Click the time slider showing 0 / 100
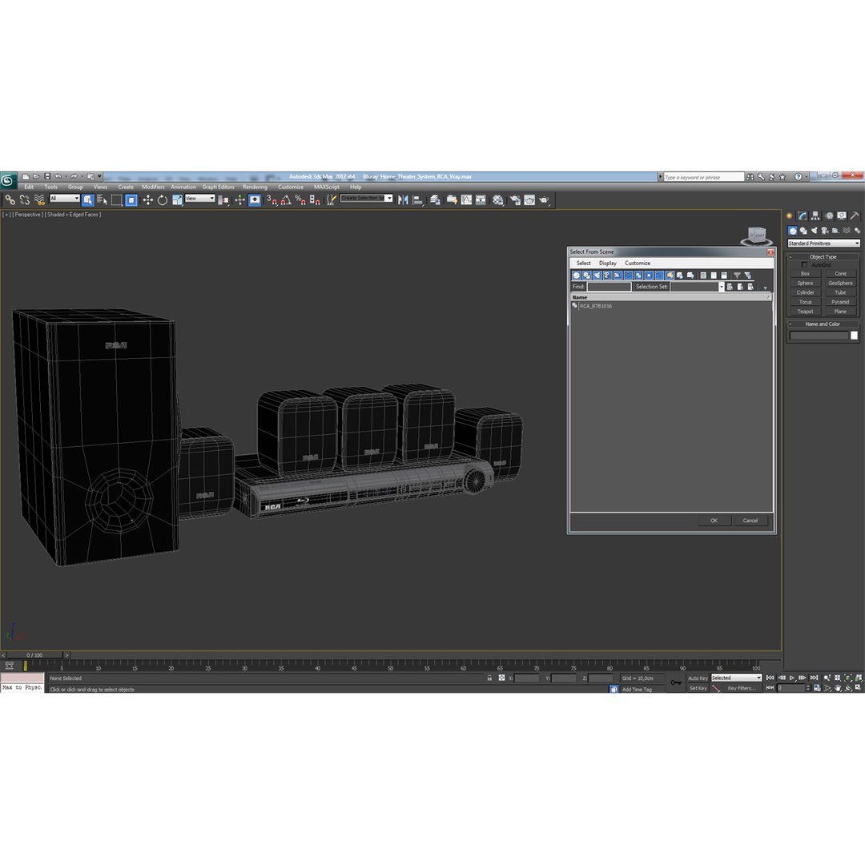The height and width of the screenshot is (865, 865). 34,655
